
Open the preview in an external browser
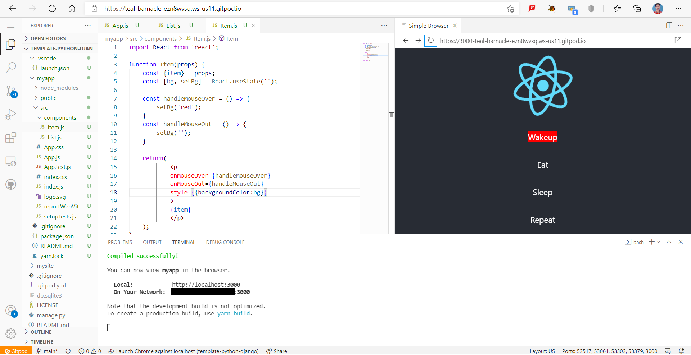(678, 40)
